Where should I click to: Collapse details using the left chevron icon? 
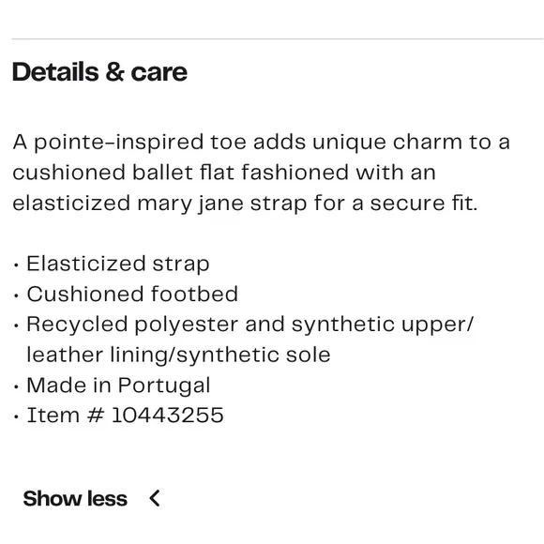[x=155, y=499]
